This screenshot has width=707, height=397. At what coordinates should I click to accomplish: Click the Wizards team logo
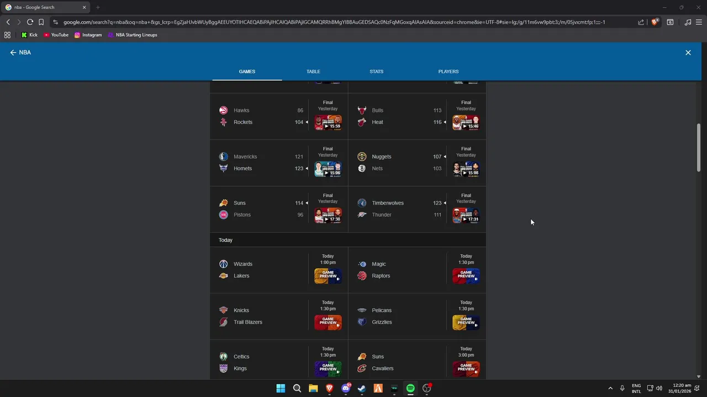coord(223,264)
